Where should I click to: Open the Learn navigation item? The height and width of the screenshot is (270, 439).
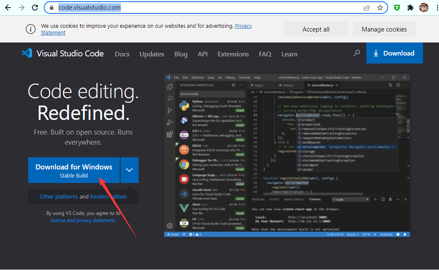[x=289, y=54]
